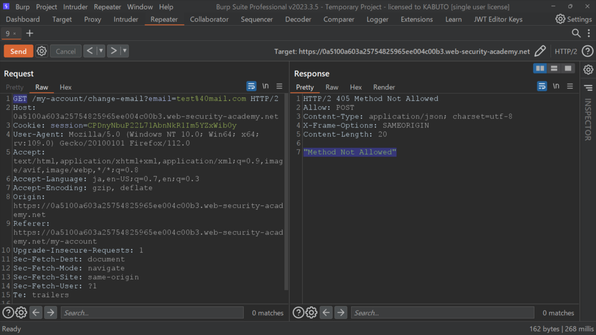The image size is (596, 335).
Task: Edit target with the pencil icon
Action: tap(540, 51)
